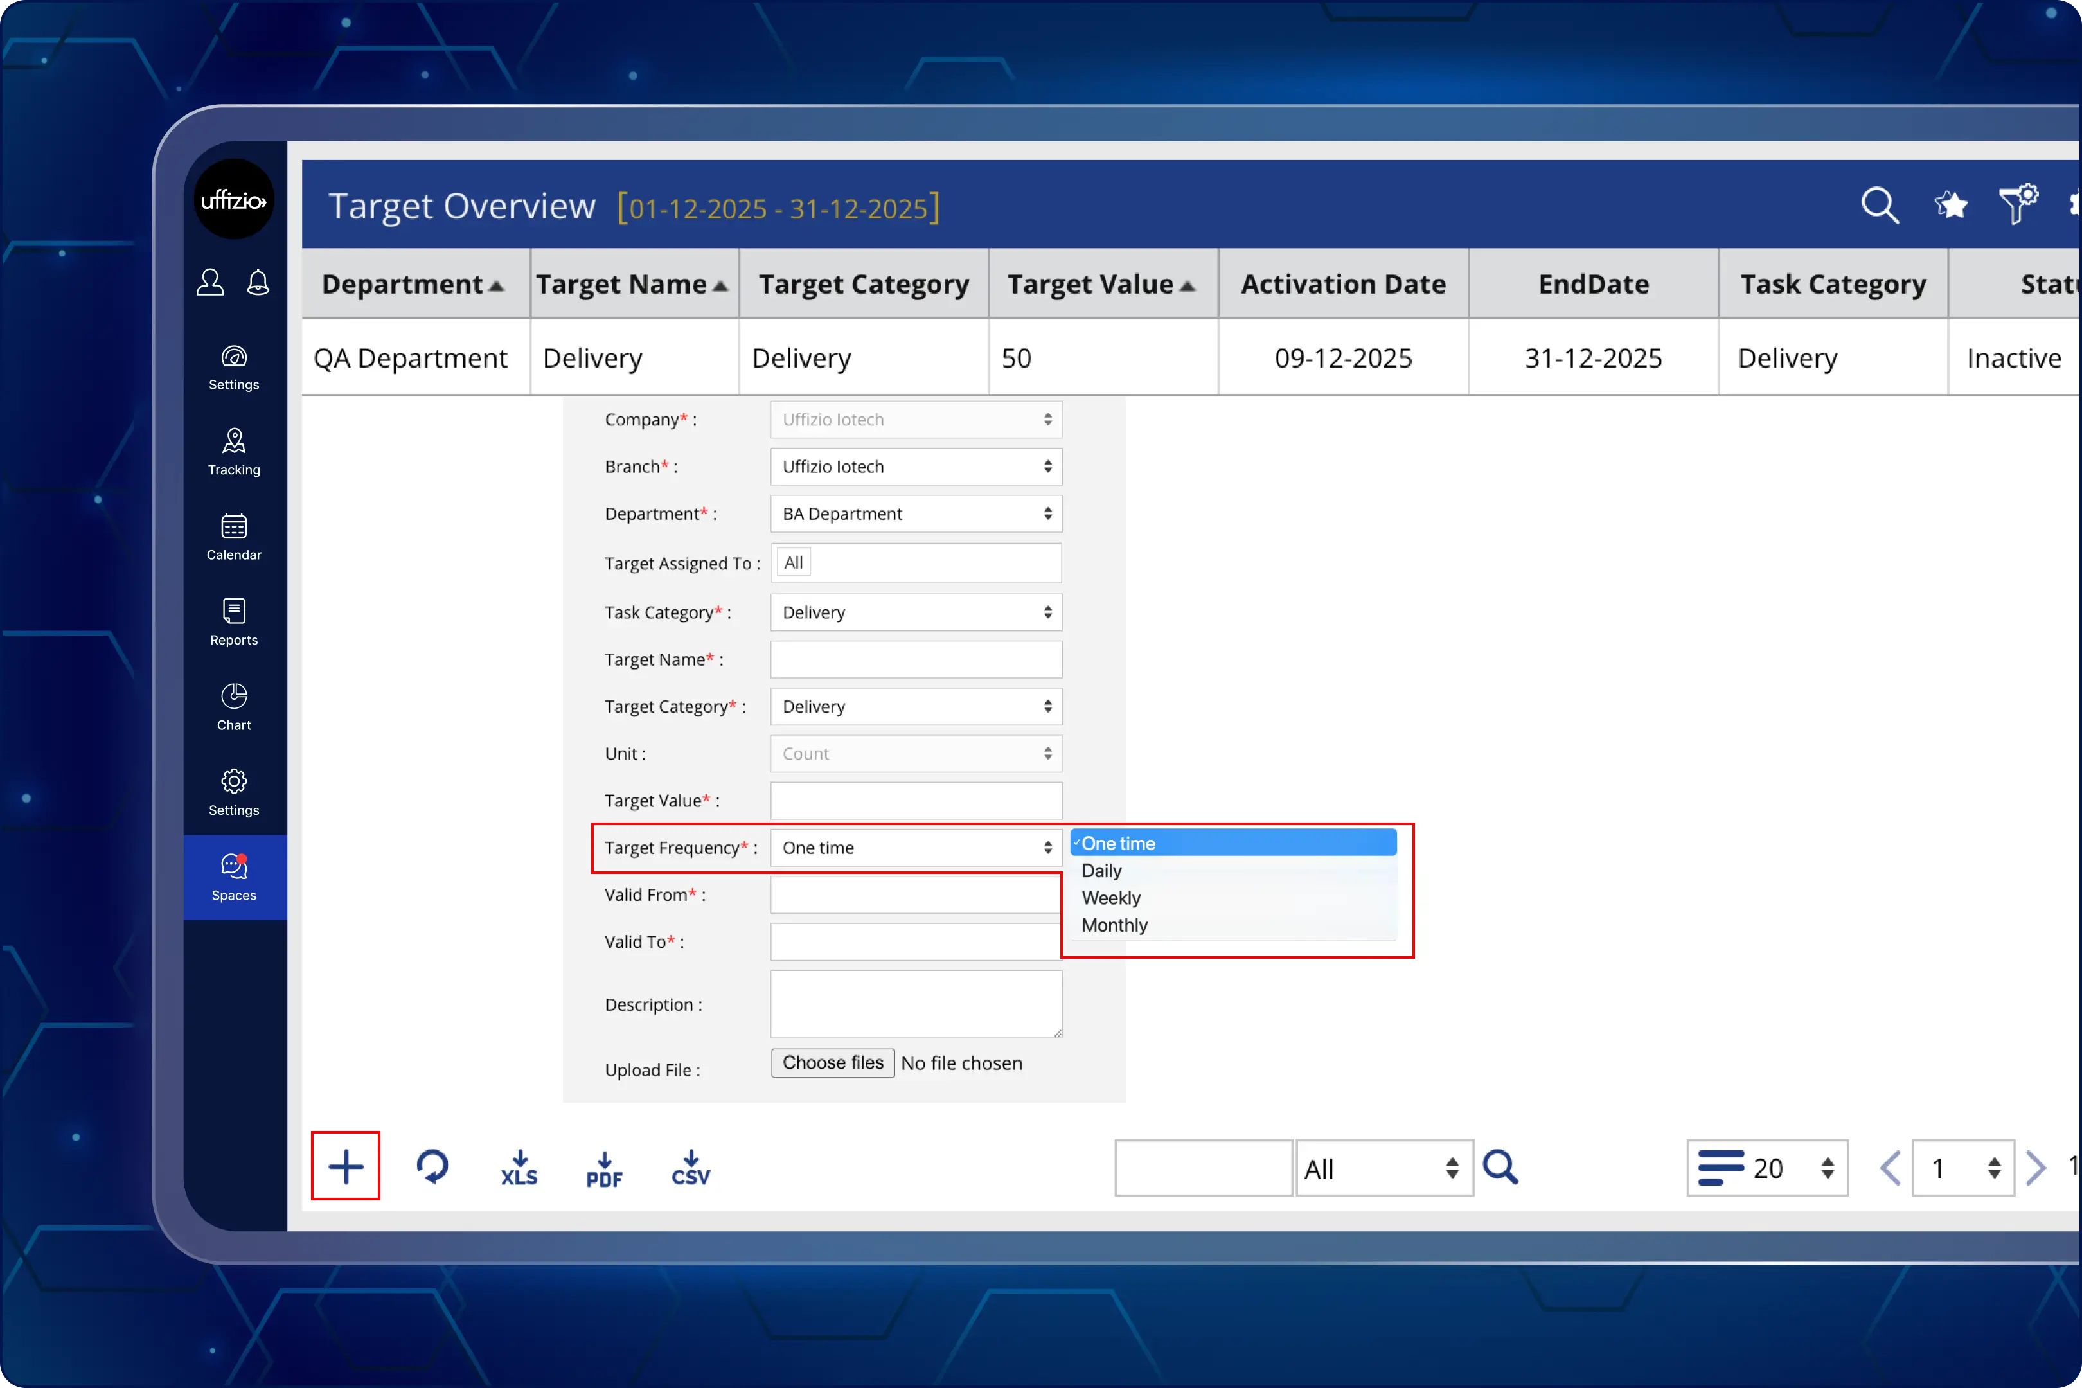Go to Reports in the sidebar
Viewport: 2082px width, 1388px height.
[234, 621]
